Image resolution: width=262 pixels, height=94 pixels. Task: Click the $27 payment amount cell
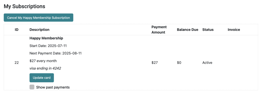[155, 63]
